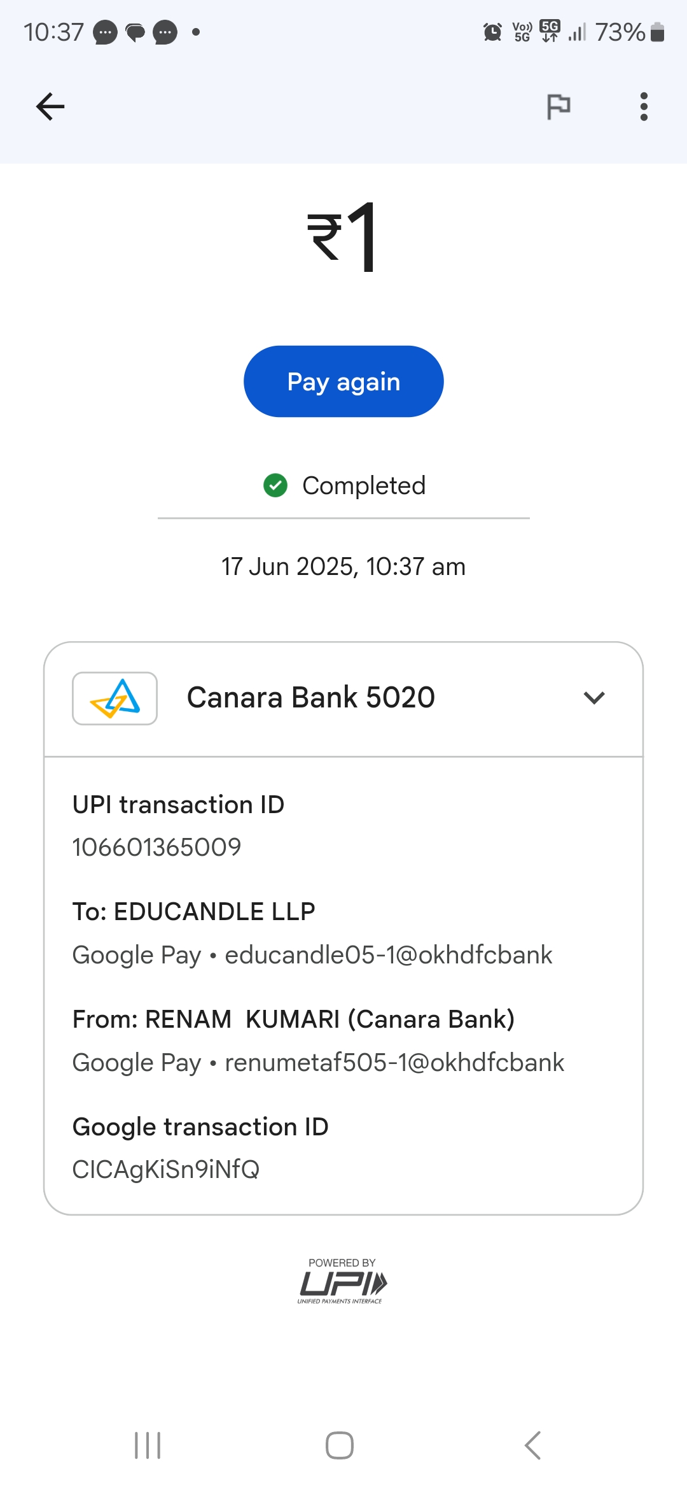Tap the Canara Bank logo
687x1490 pixels.
(114, 698)
